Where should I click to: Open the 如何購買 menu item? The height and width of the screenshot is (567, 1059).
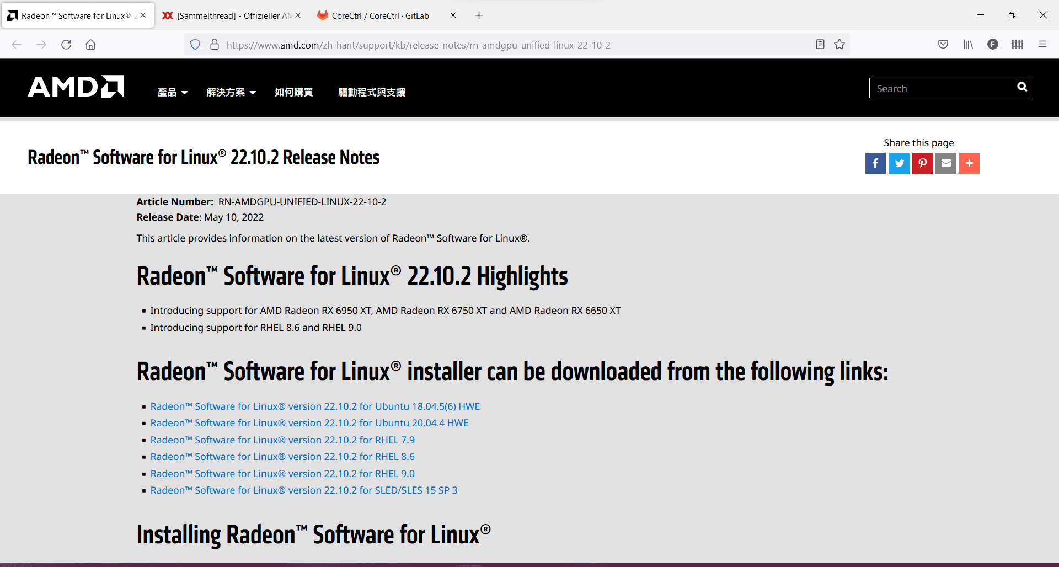294,92
